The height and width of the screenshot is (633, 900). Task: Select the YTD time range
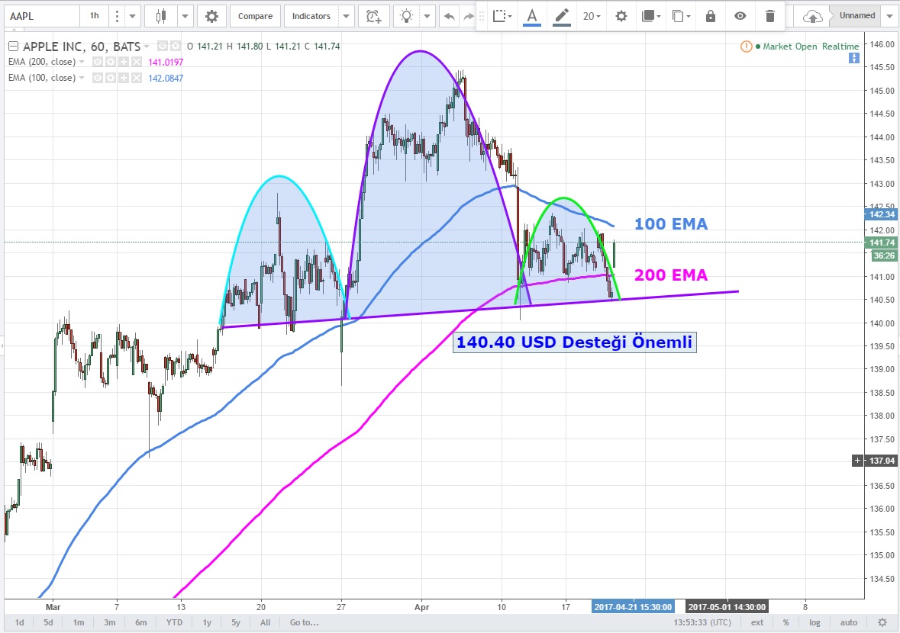(175, 622)
